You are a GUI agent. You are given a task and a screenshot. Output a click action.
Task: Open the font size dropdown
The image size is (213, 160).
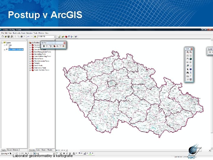click(61, 153)
